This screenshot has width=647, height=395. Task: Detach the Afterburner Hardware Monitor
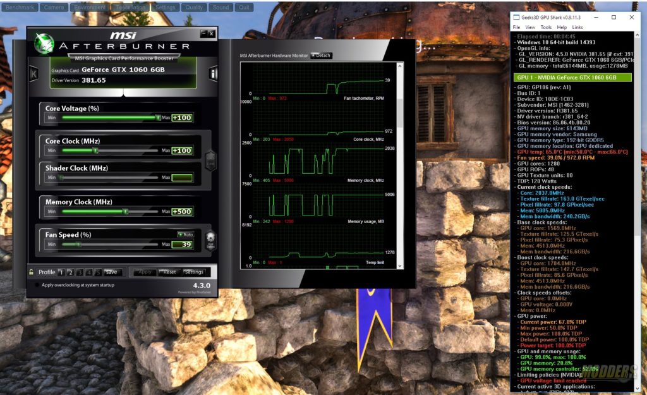pyautogui.click(x=321, y=56)
